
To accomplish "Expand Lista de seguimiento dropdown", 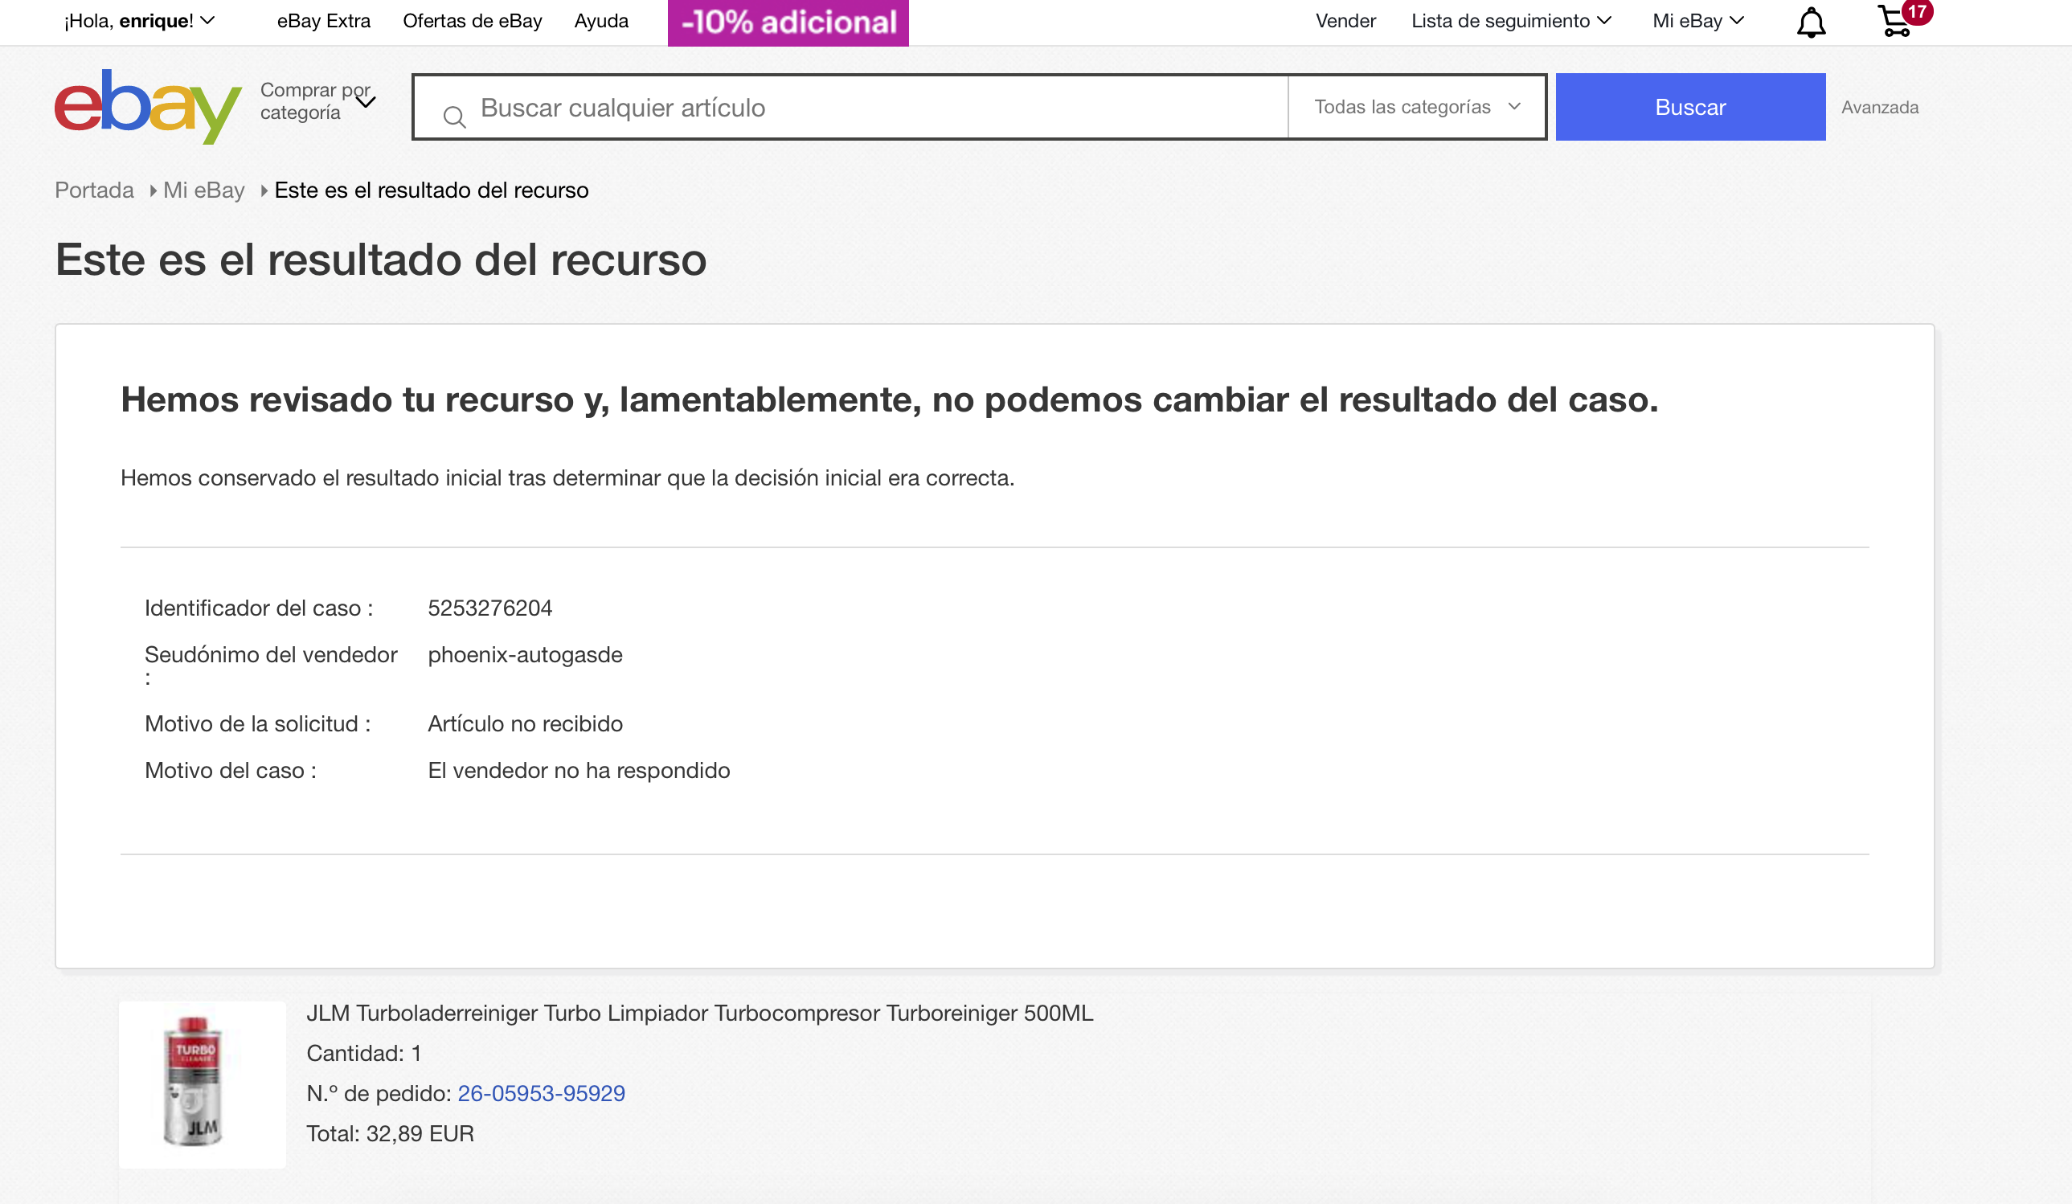I will pyautogui.click(x=1510, y=21).
